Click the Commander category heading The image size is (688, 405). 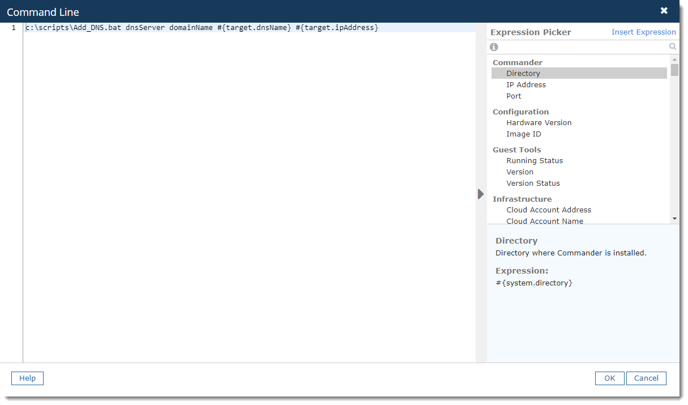[x=518, y=62]
